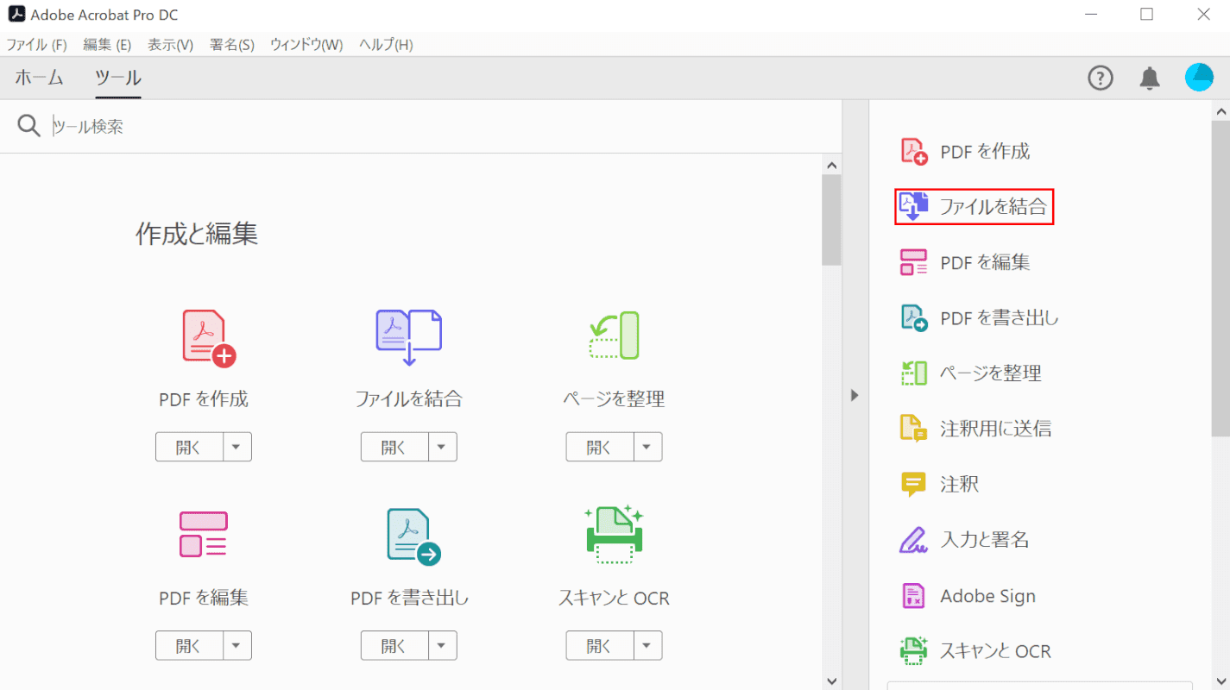Viewport: 1230px width, 690px height.
Task: Switch to the ツール tab
Action: [118, 78]
